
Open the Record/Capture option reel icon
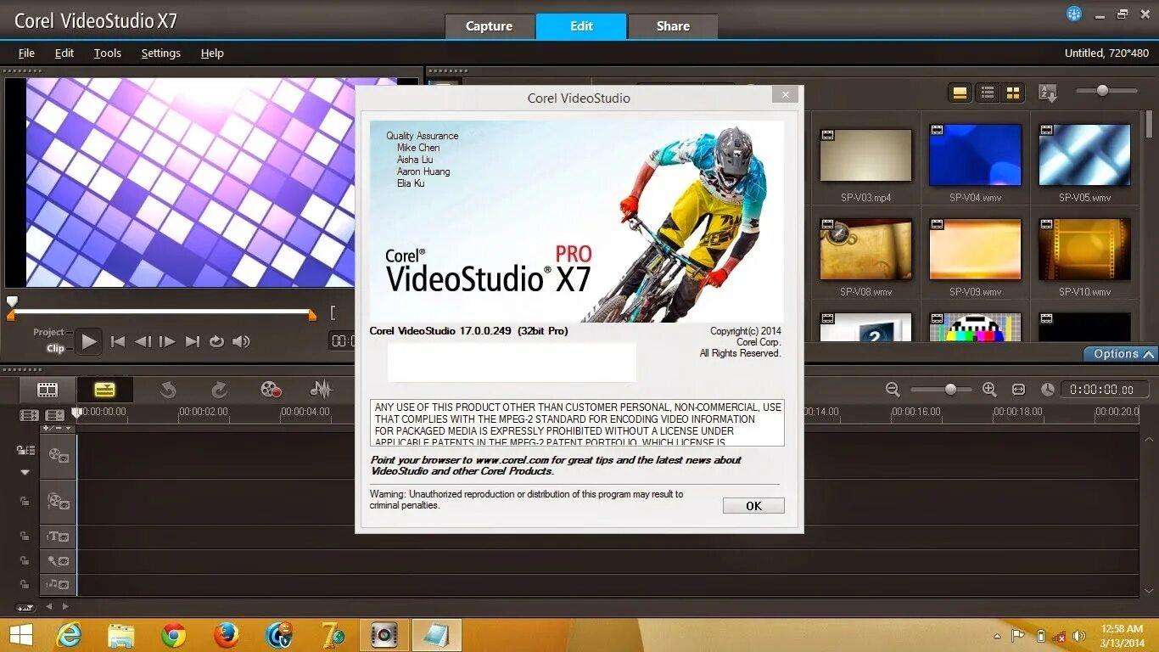[x=271, y=390]
